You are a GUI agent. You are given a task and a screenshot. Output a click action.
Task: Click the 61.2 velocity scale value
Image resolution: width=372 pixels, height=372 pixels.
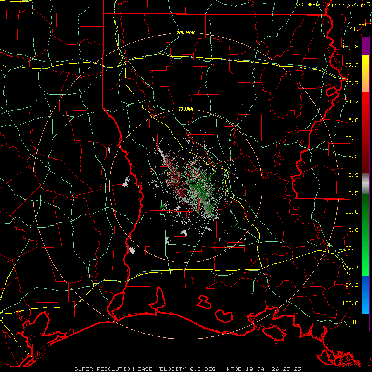(x=352, y=102)
